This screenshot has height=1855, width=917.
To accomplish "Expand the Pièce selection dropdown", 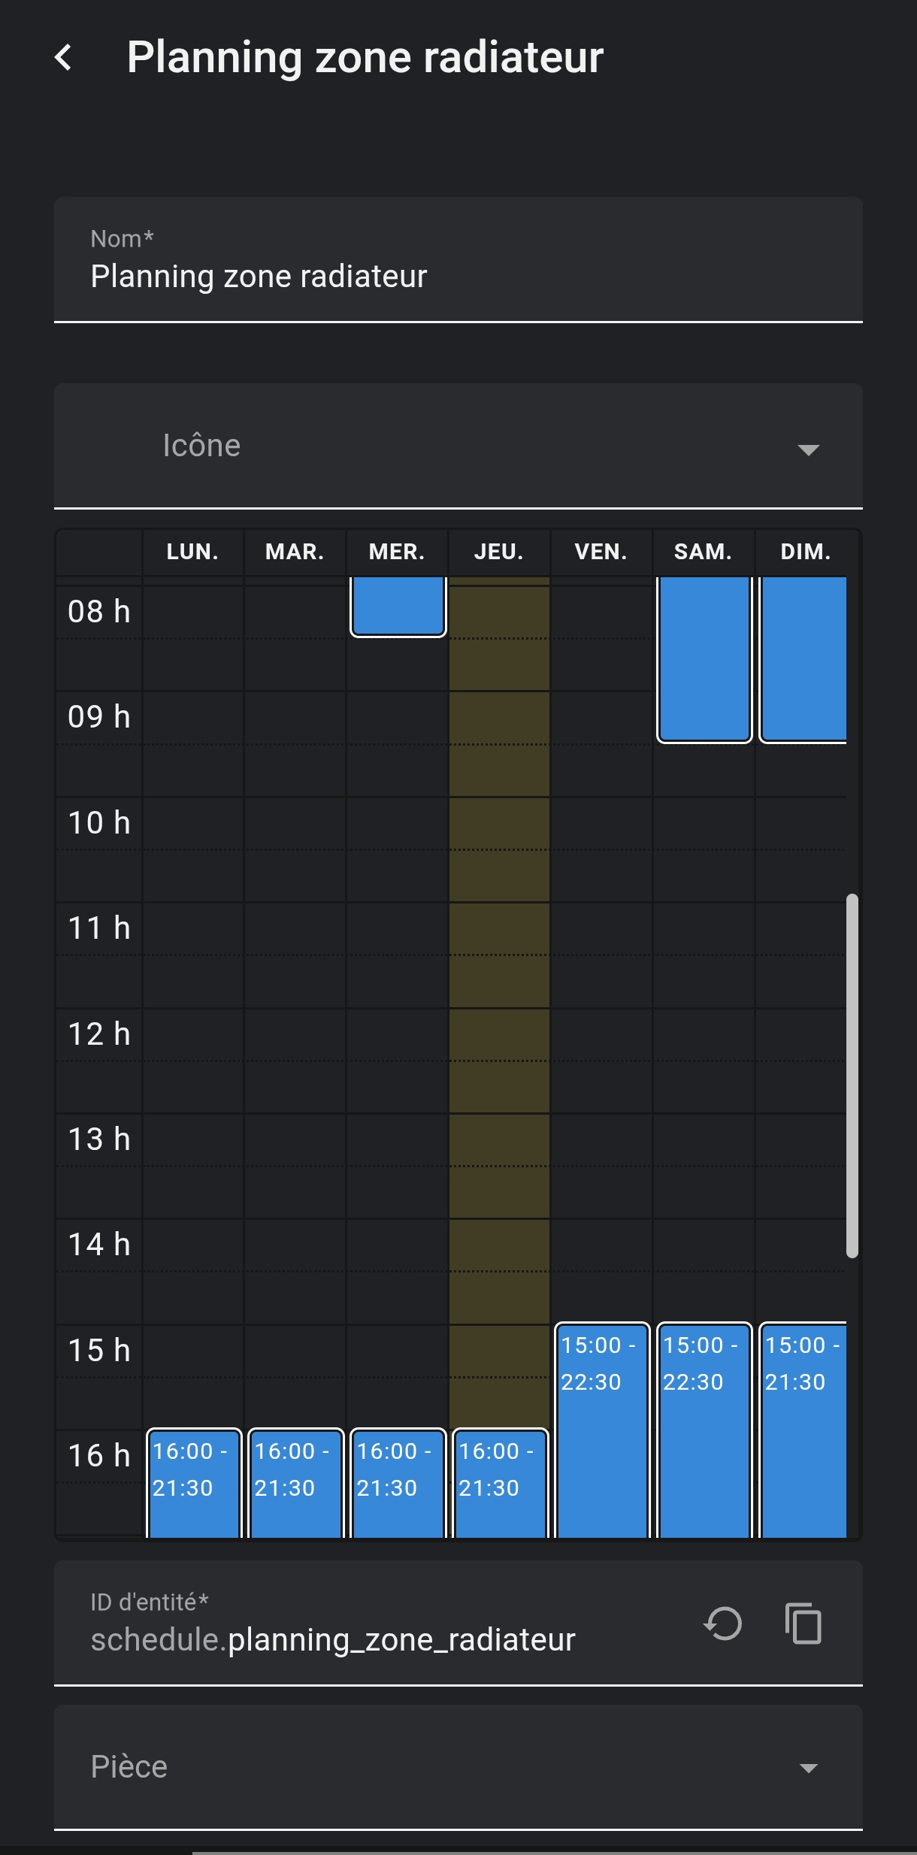I will [808, 1768].
